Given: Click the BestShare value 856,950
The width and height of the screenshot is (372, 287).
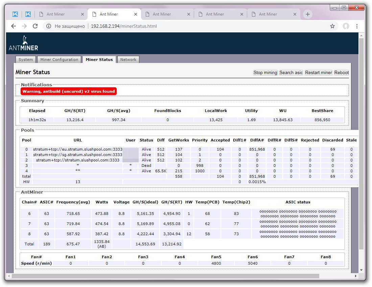Looking at the screenshot, I should tap(322, 120).
